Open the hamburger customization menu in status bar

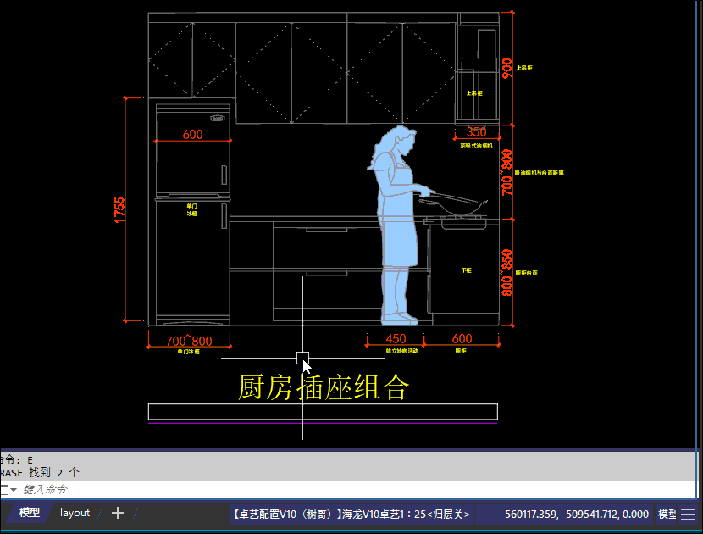point(689,515)
